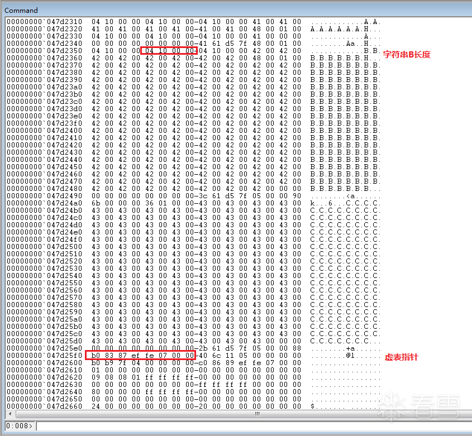Select address 00000000`047d2580
The width and height of the screenshot is (472, 436).
click(44, 304)
